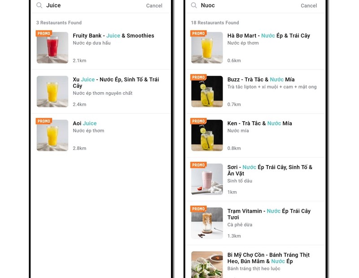359x278 pixels.
Task: Select Buzz - Trà Tắc & Nước Mía thumbnail
Action: (207, 91)
